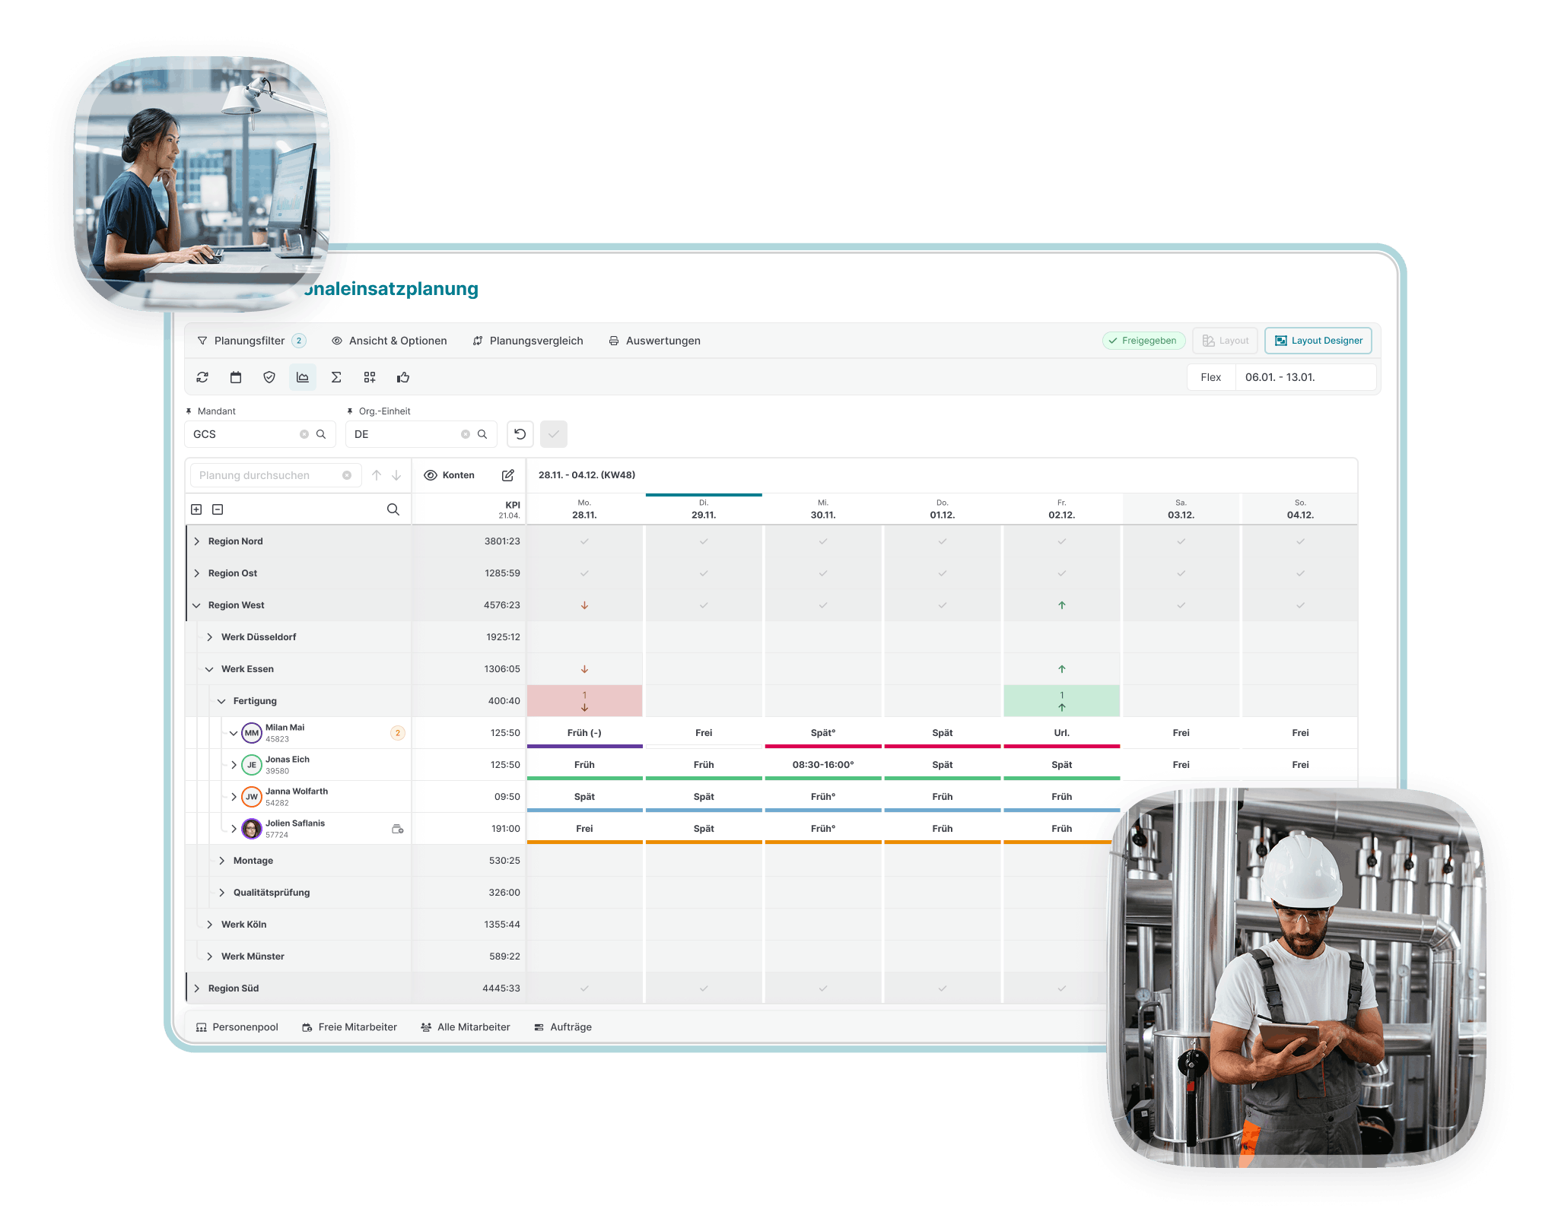Open the Planungsfilter button
Viewport: 1558px width, 1212px height.
251,341
